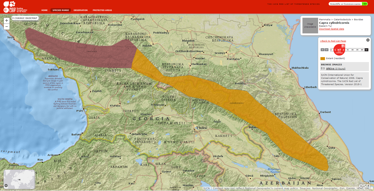
Task: Click the Esri logo
Action: (x=364, y=185)
